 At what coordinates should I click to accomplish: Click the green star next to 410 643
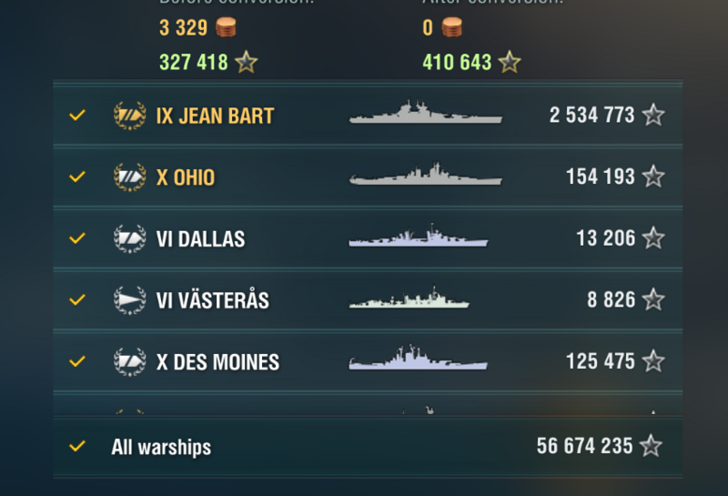tap(510, 62)
